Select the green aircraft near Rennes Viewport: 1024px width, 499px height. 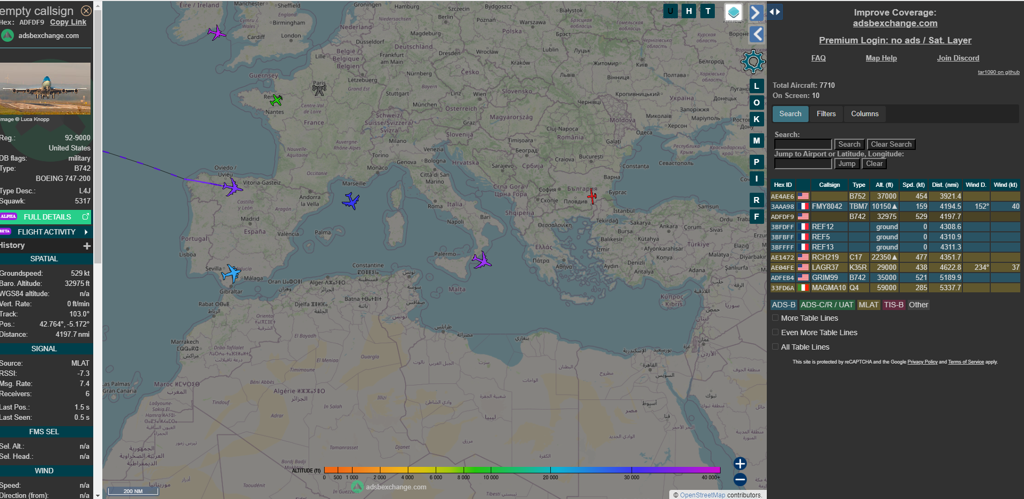point(276,100)
